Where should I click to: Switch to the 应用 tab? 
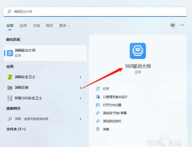[x=23, y=26]
